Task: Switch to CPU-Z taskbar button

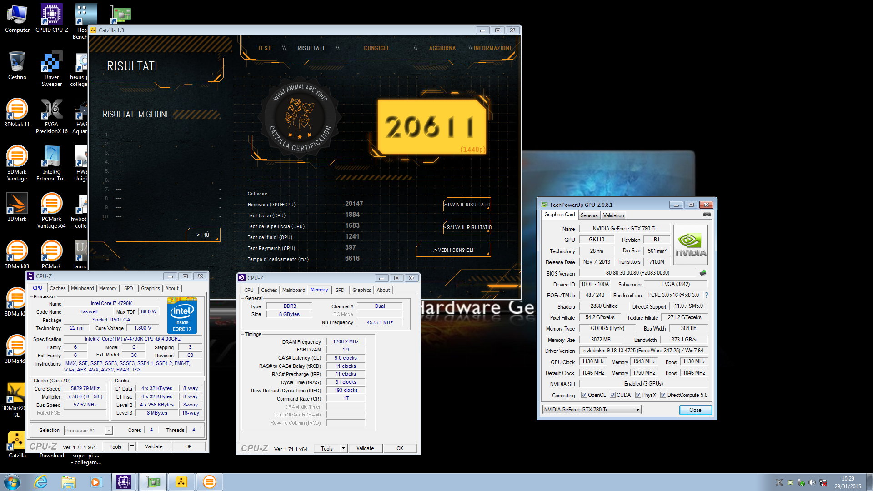Action: [124, 482]
